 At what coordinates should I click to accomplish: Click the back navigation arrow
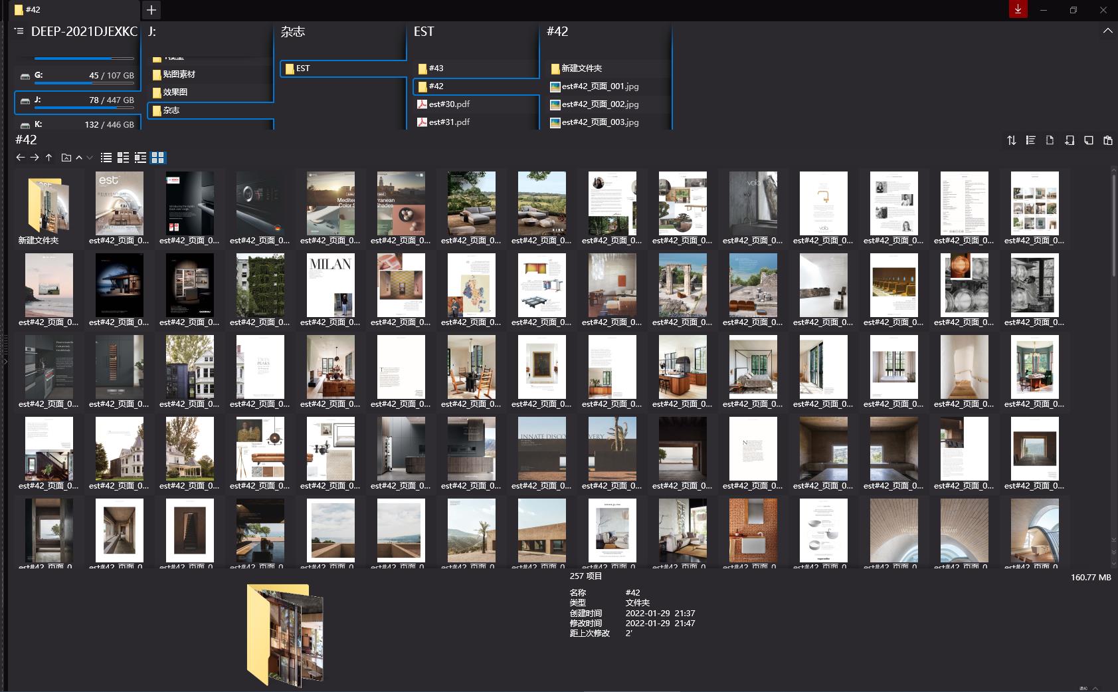pos(20,158)
